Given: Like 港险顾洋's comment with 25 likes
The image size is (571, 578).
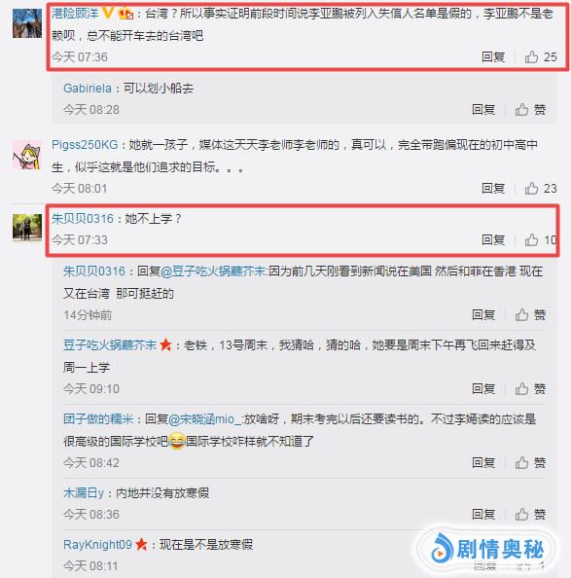Looking at the screenshot, I should (541, 57).
